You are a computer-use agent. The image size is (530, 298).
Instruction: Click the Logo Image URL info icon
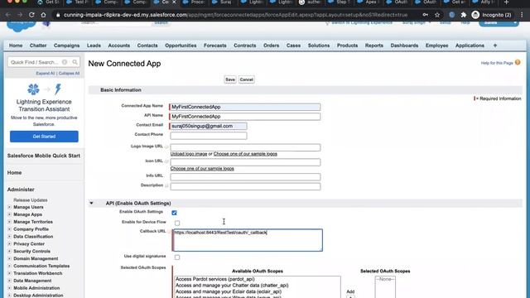pos(166,147)
